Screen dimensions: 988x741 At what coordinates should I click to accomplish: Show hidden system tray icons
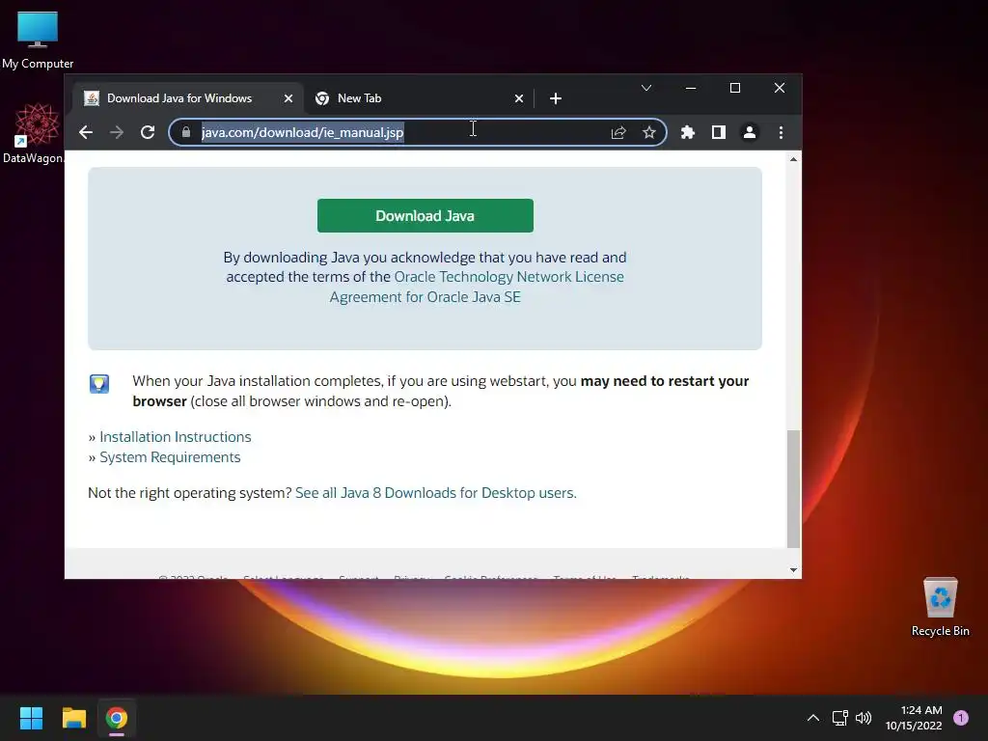[812, 718]
